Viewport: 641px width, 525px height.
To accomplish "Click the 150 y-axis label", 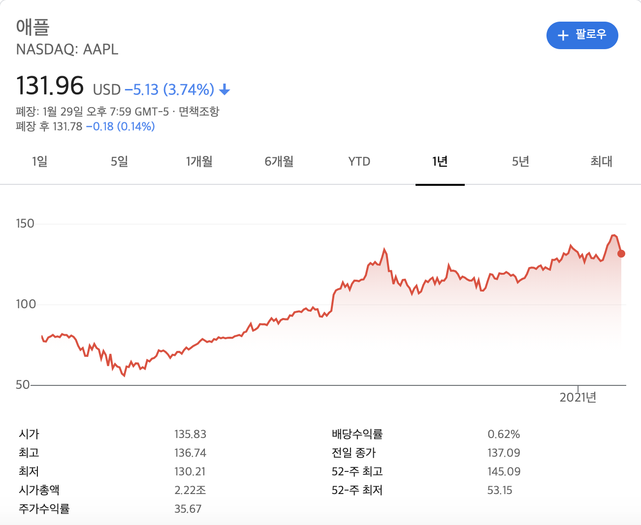I will pyautogui.click(x=25, y=224).
